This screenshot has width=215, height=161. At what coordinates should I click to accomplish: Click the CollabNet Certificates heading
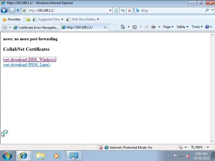(26, 49)
